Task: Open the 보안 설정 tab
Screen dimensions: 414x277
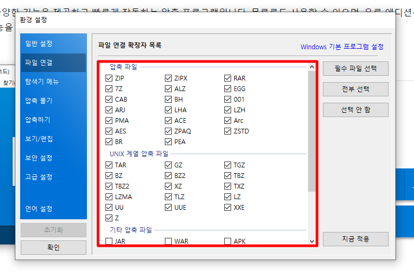Action: (54, 158)
